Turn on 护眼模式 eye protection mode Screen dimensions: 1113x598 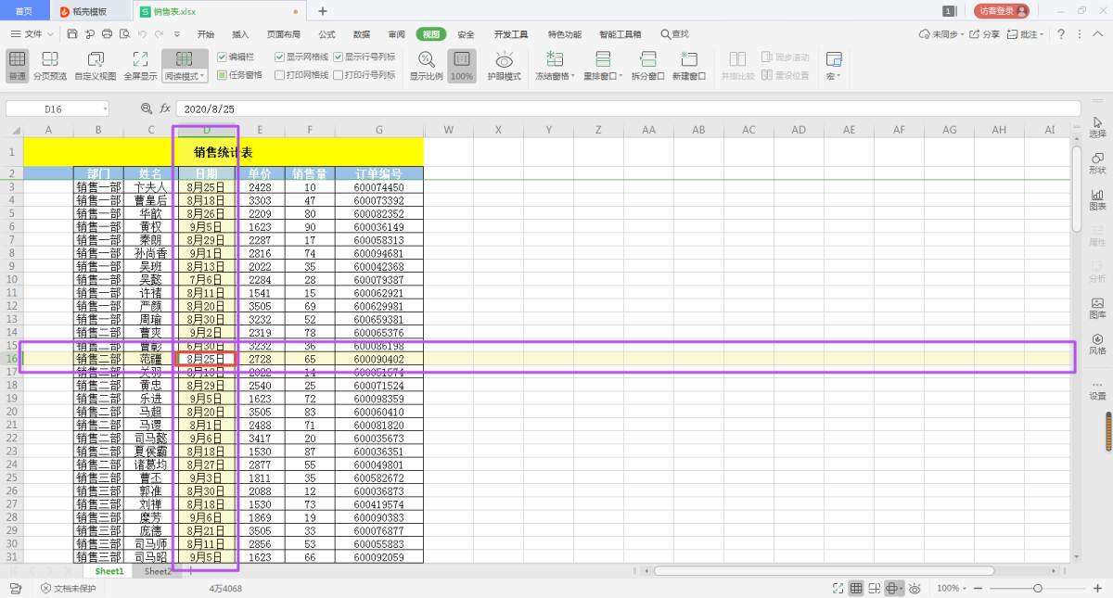(504, 60)
